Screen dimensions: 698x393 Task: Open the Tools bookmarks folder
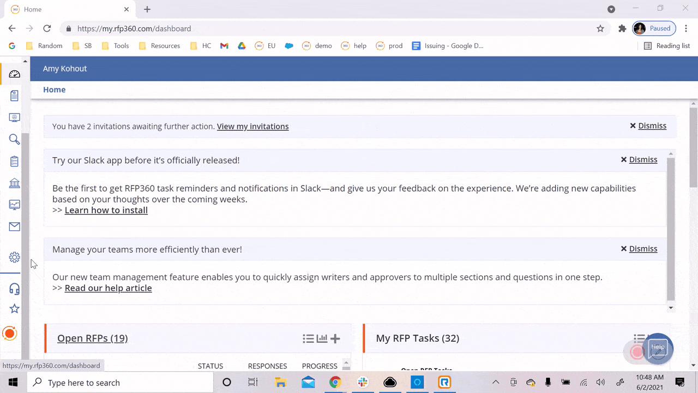(115, 46)
